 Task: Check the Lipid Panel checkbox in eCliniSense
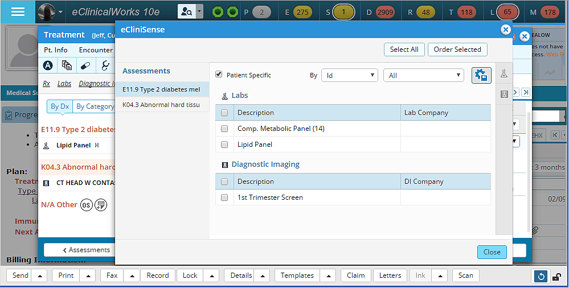click(x=224, y=145)
